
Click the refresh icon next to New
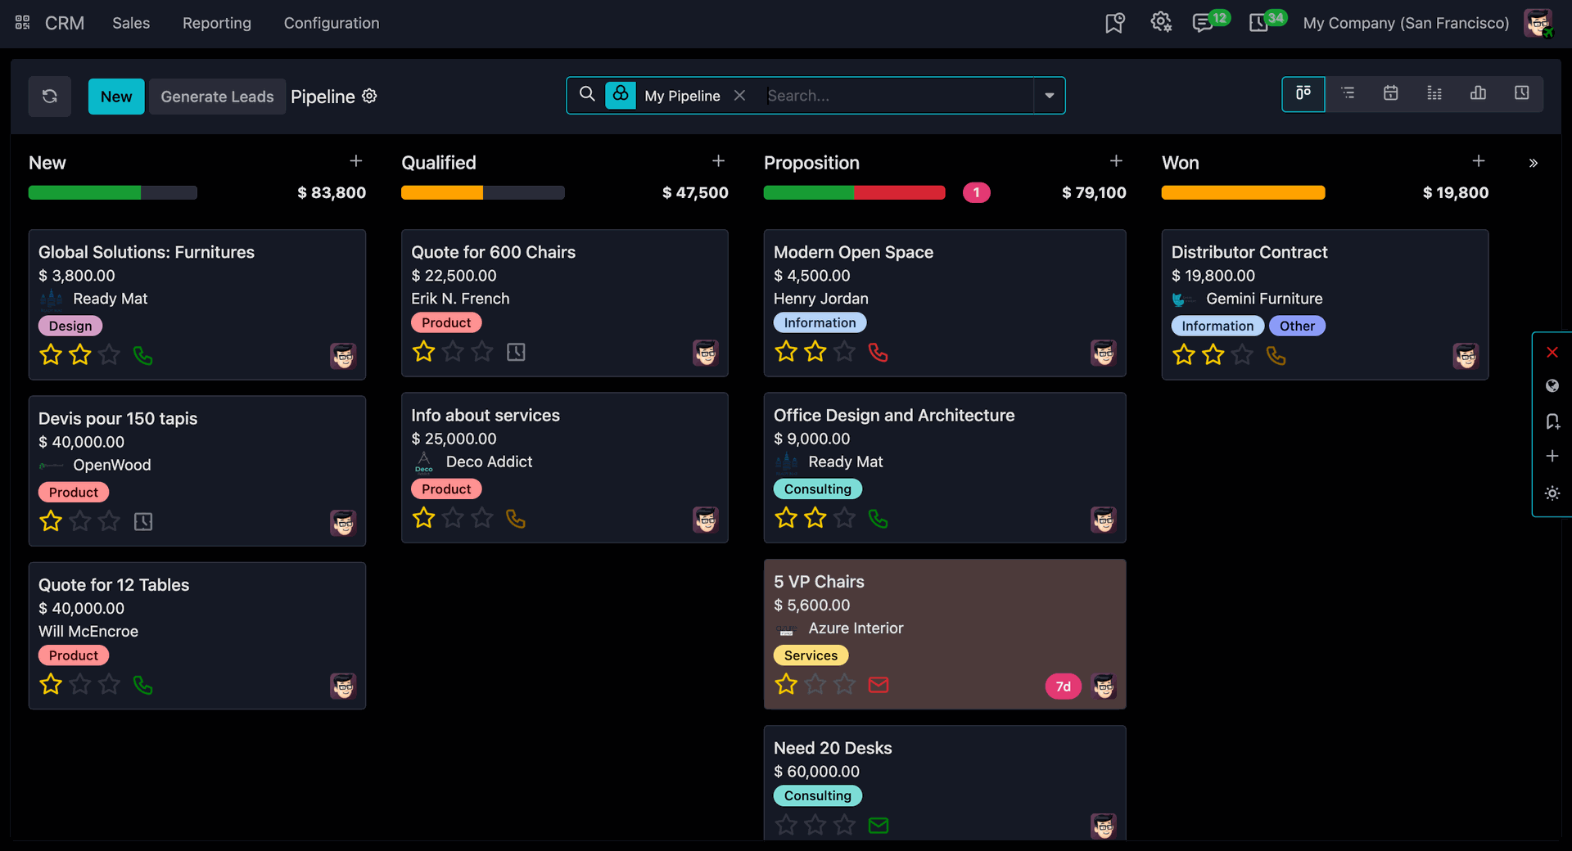[50, 97]
